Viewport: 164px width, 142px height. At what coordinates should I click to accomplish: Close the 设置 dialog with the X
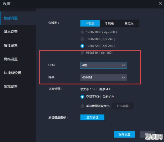160,3
